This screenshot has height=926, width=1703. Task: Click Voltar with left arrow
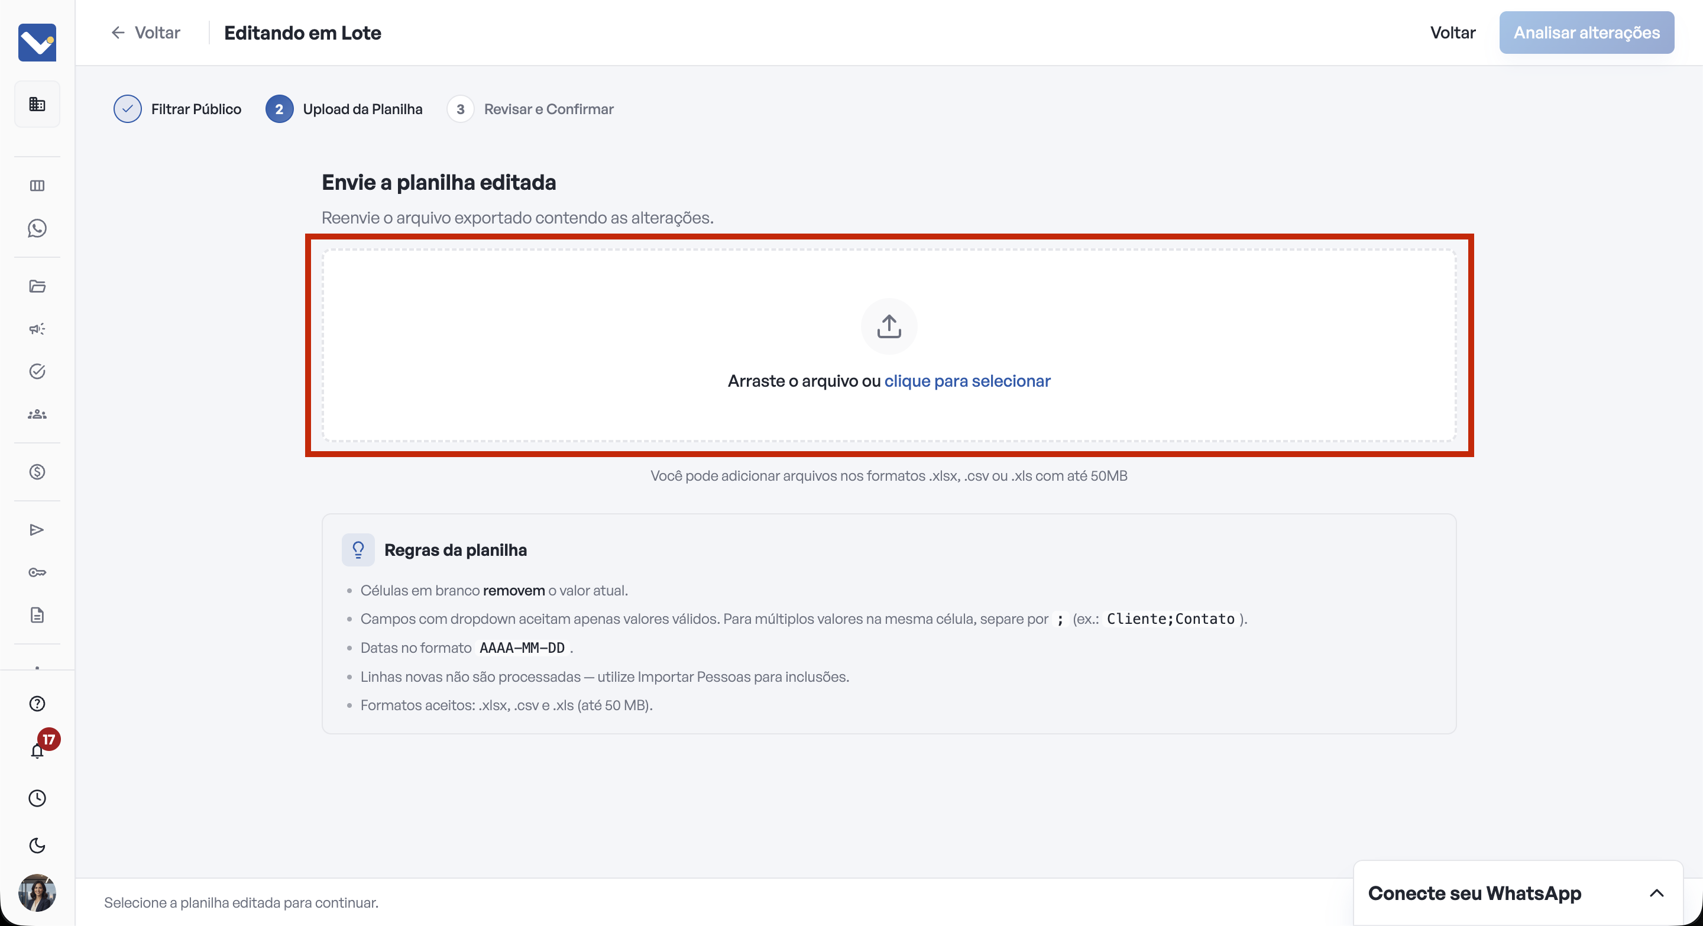[145, 33]
